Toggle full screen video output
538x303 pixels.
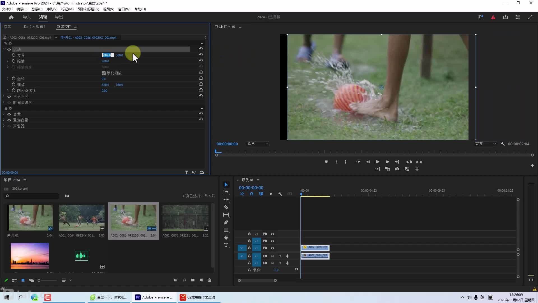point(530,17)
